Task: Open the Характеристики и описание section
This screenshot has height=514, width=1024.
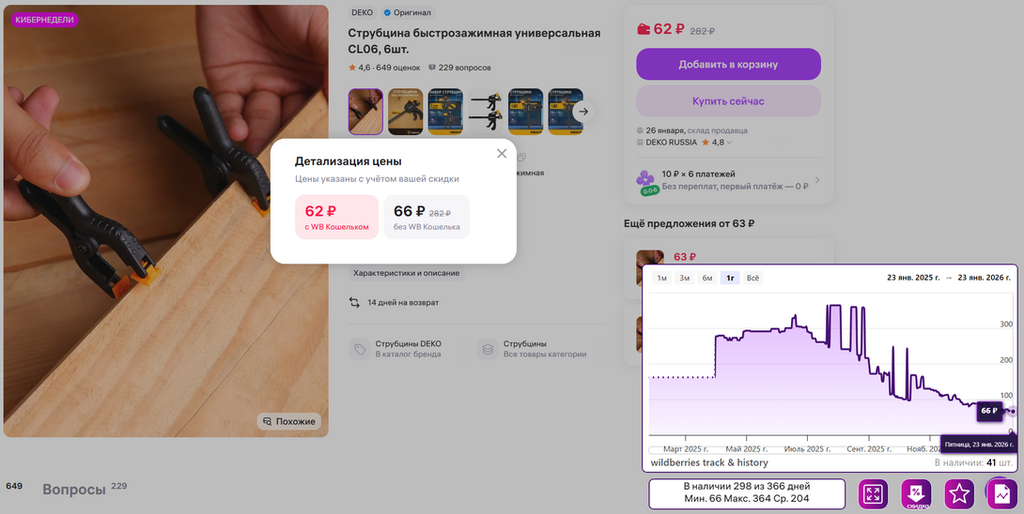Action: tap(406, 273)
